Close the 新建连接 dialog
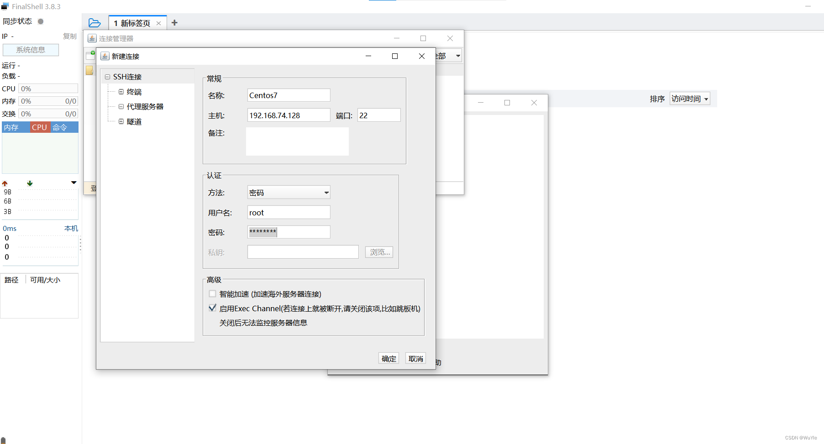 point(422,56)
